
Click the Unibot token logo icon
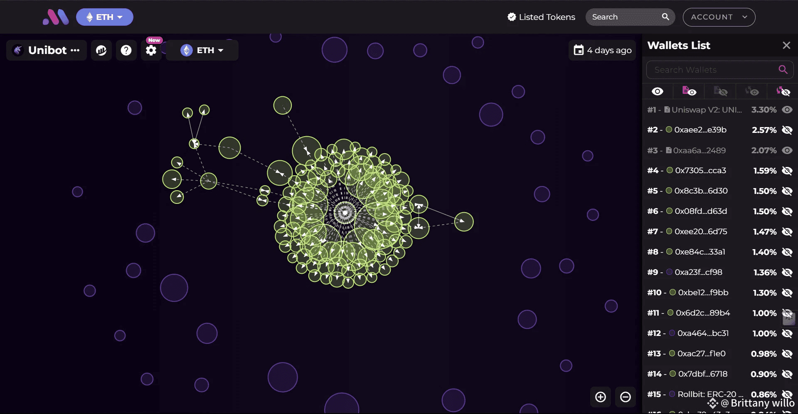[x=17, y=50]
